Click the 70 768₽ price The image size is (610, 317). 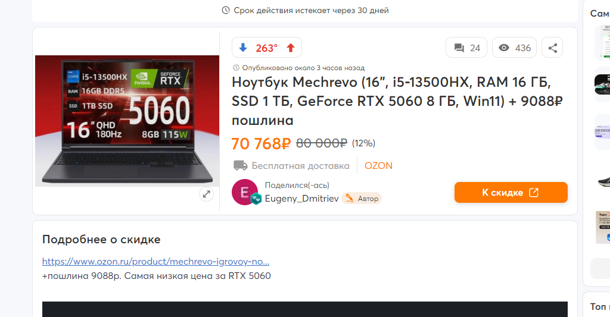(x=261, y=144)
